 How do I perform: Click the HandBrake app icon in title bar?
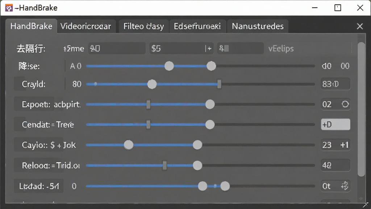(9, 8)
